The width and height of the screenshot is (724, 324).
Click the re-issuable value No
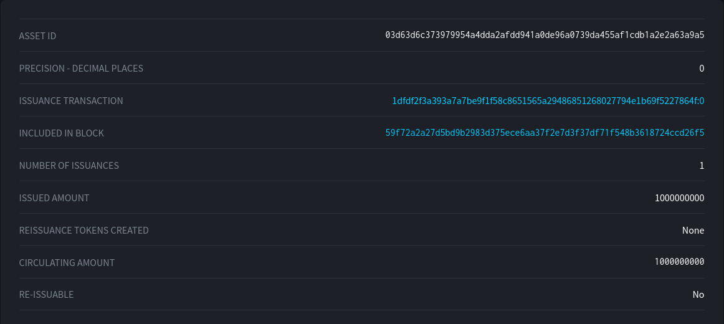pos(698,295)
